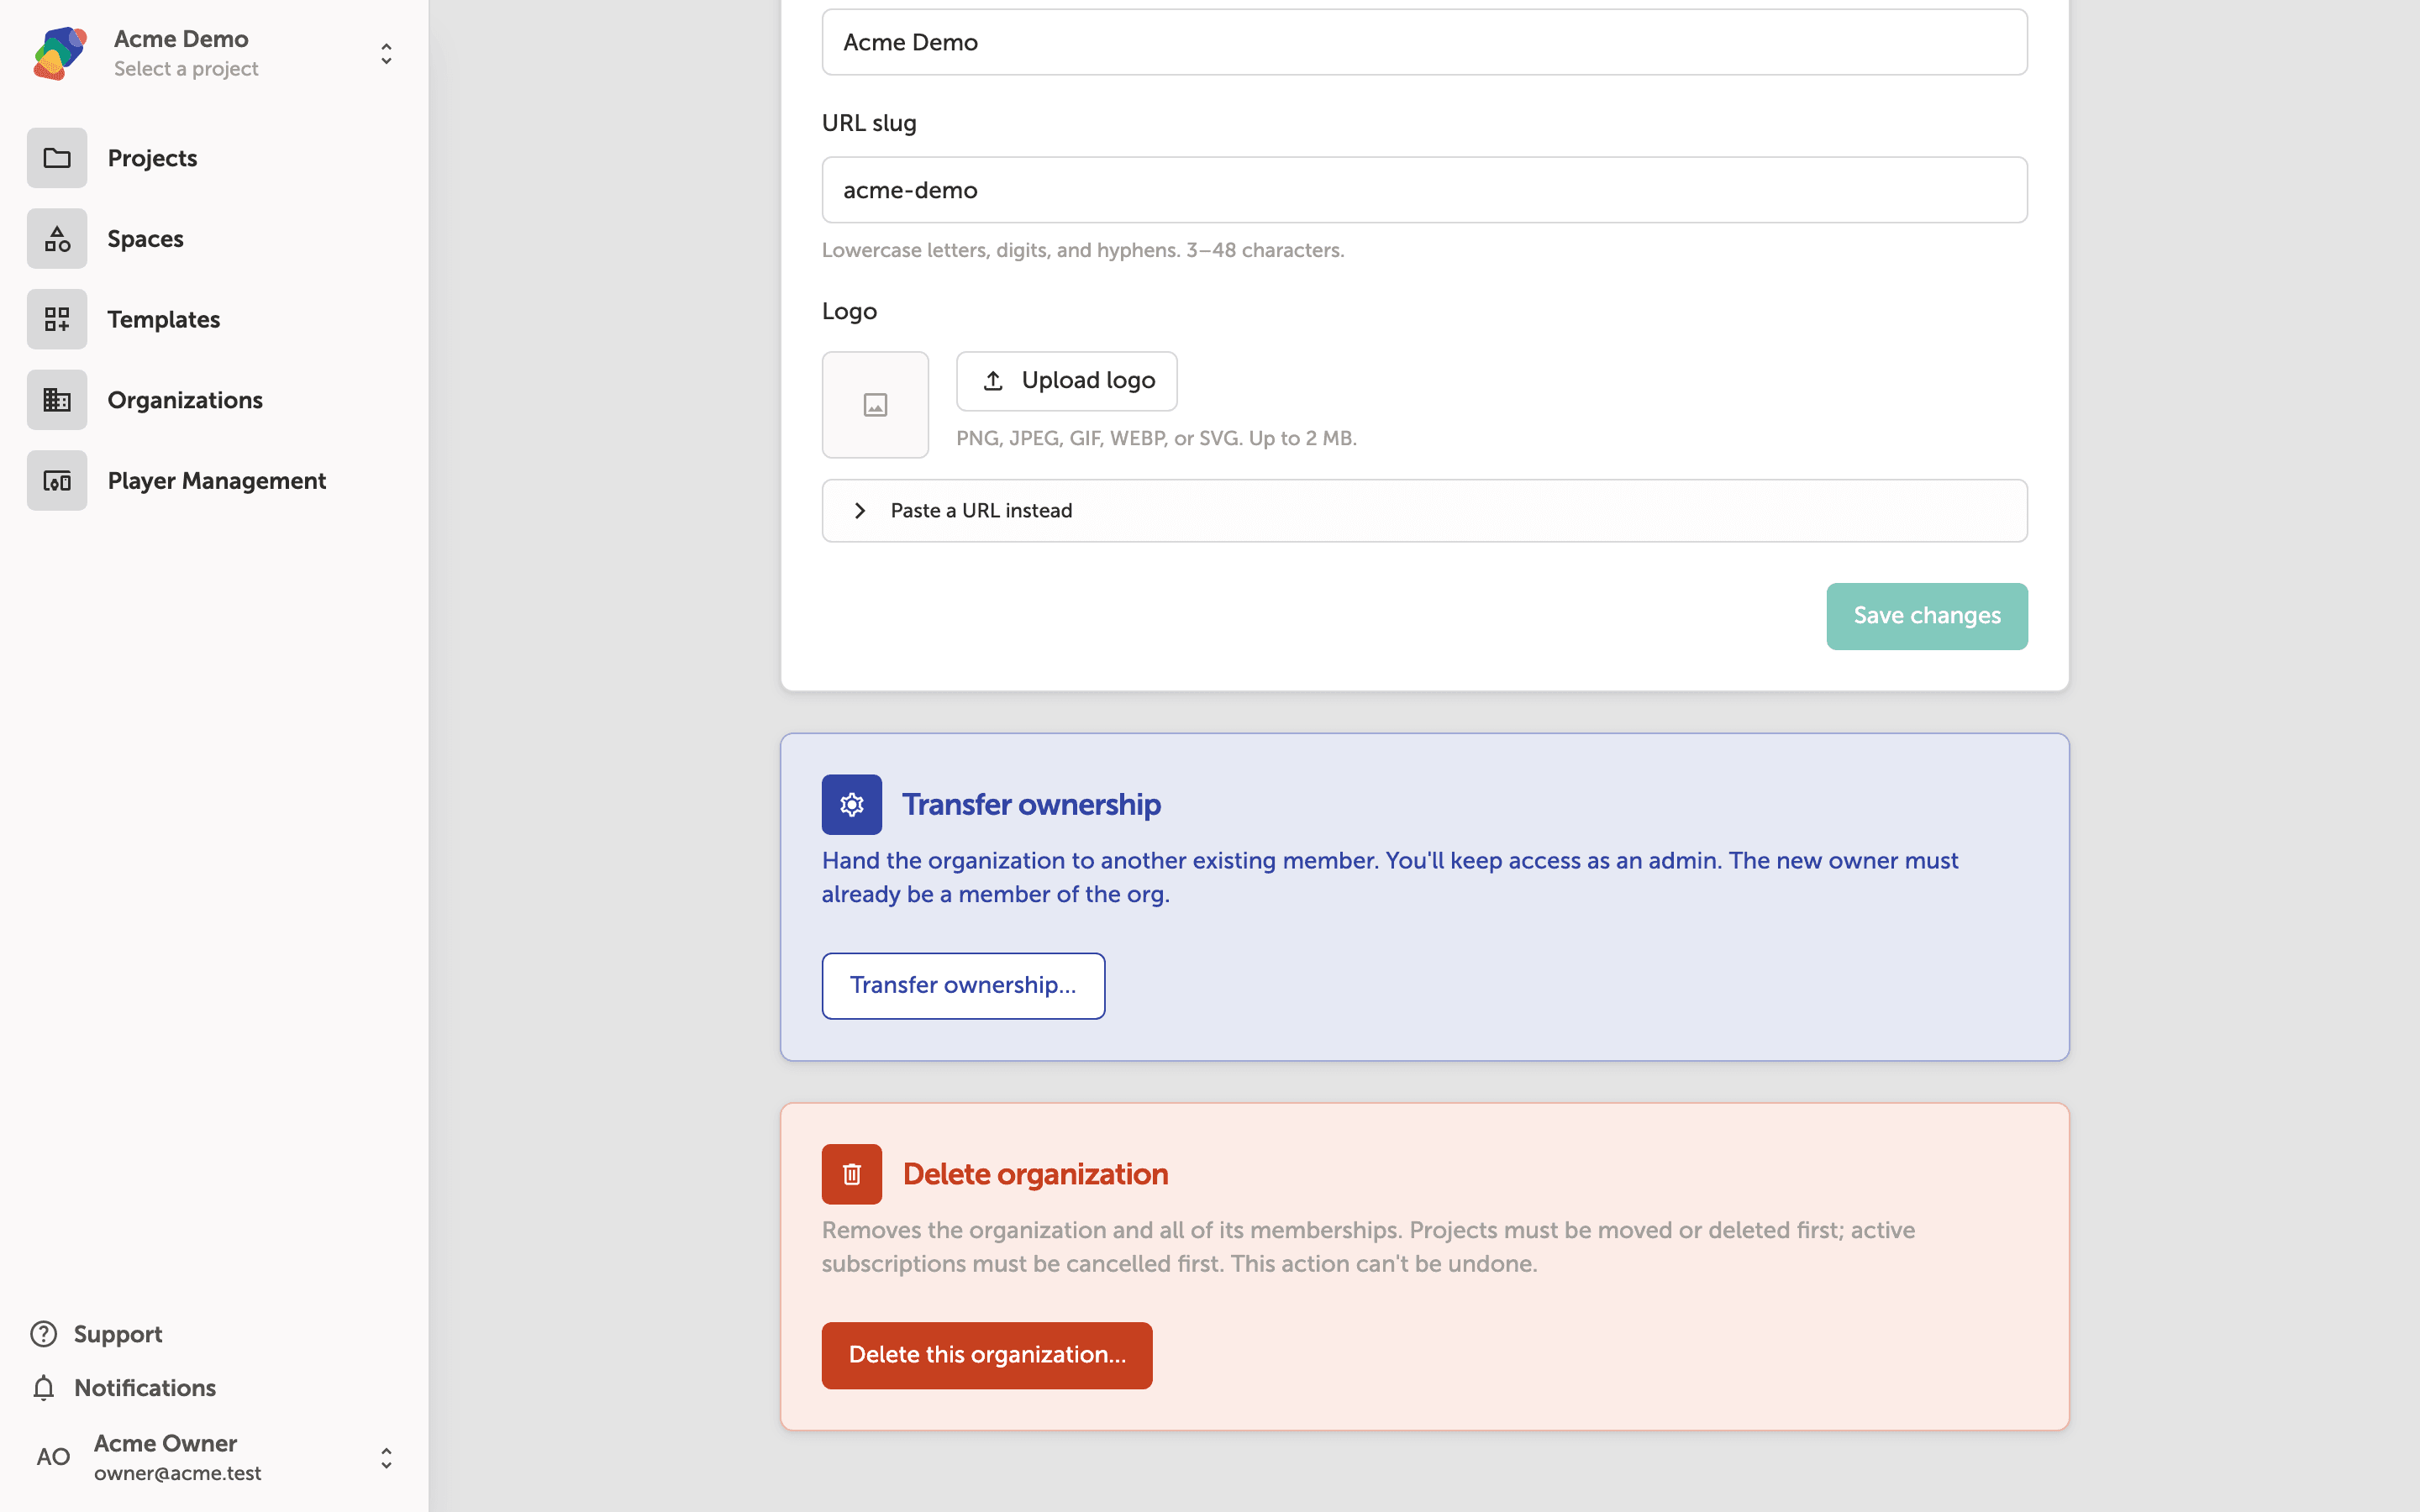This screenshot has width=2420, height=1512.
Task: Click the Spaces shapes icon
Action: click(x=57, y=239)
